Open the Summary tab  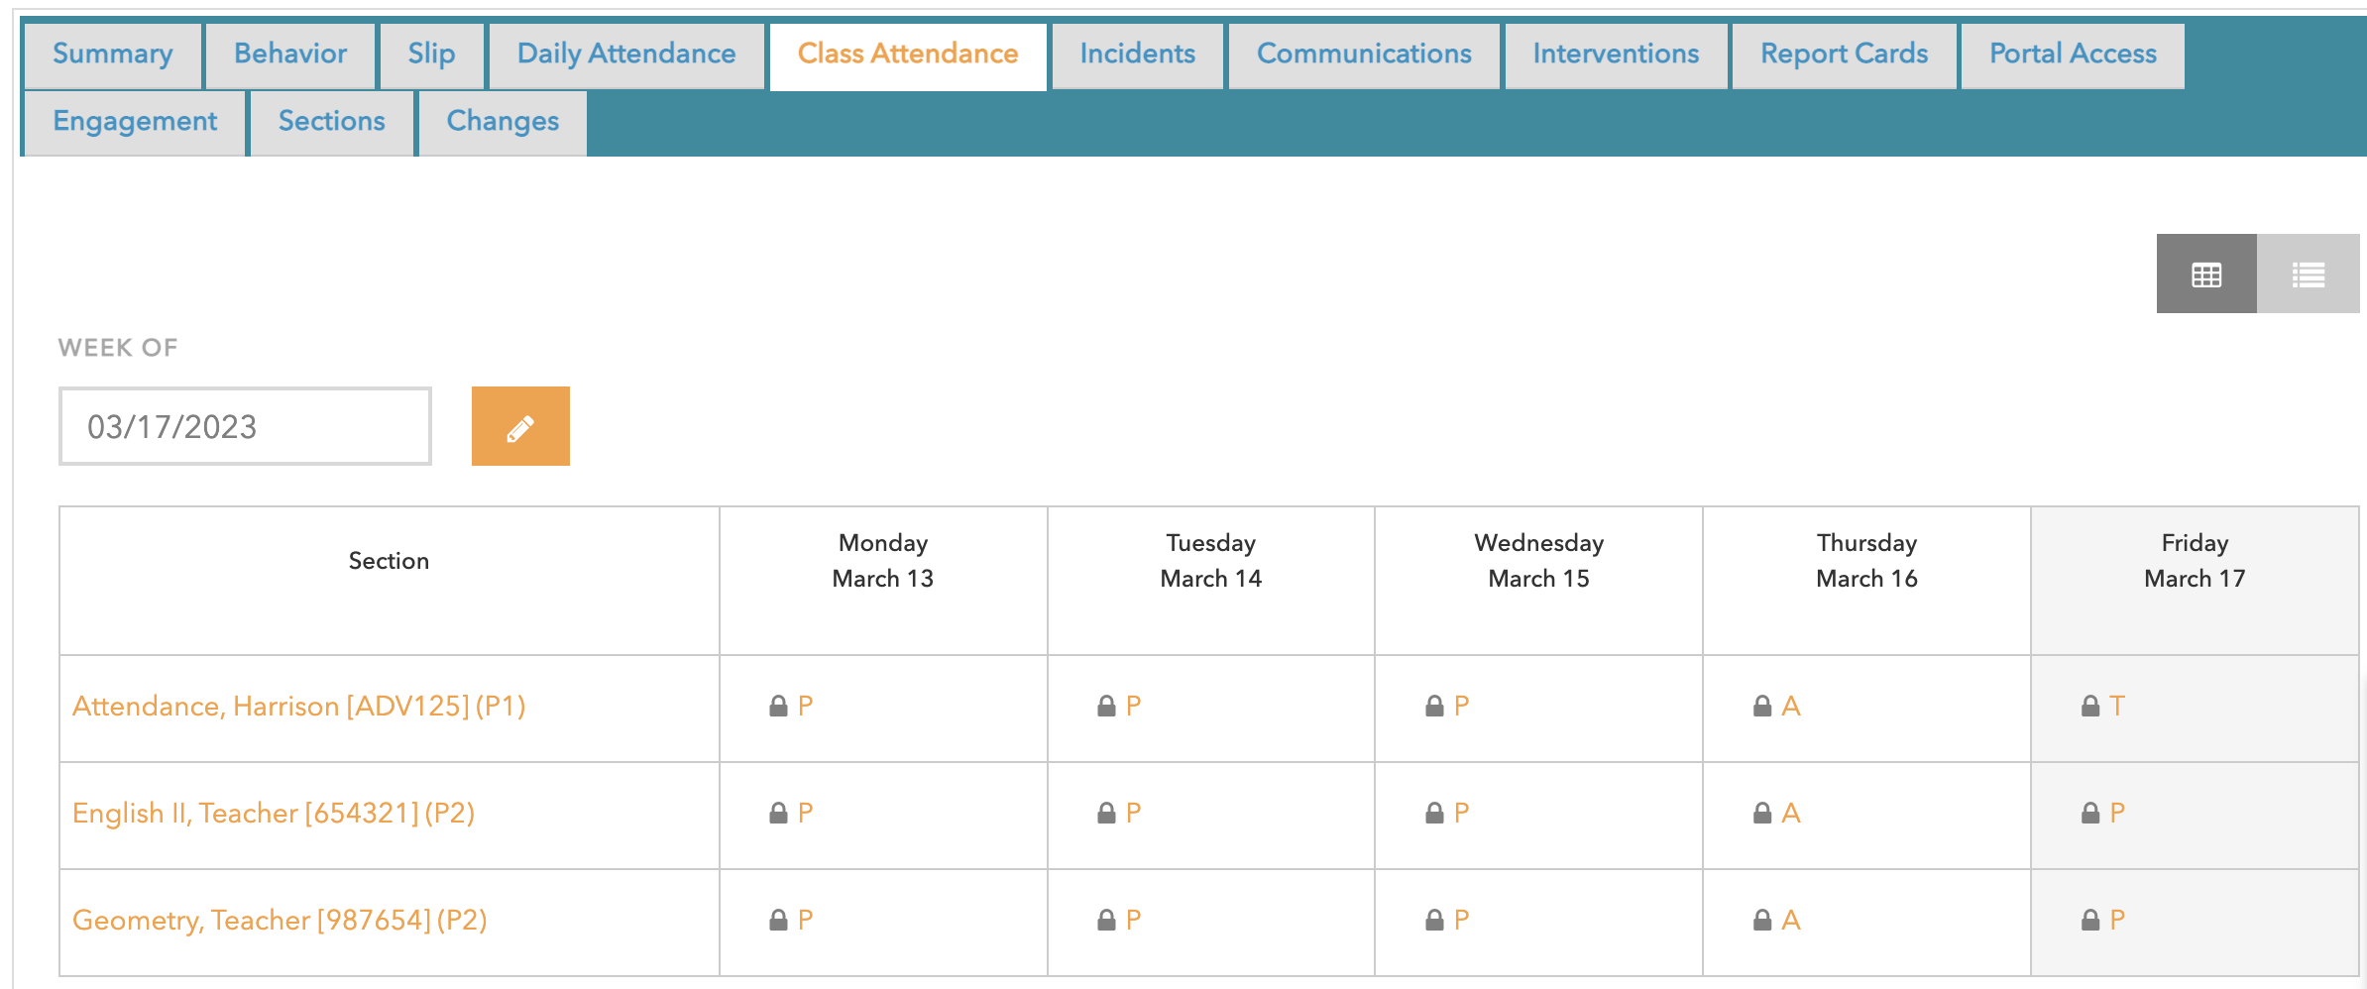tap(113, 55)
